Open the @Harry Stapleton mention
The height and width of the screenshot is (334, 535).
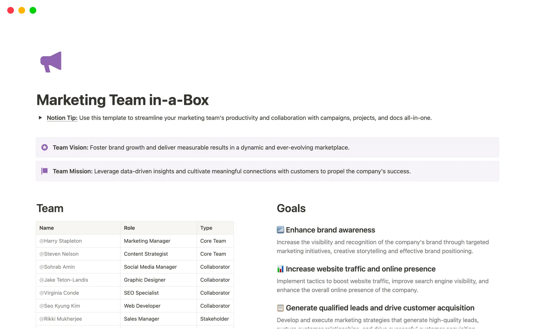(61, 241)
